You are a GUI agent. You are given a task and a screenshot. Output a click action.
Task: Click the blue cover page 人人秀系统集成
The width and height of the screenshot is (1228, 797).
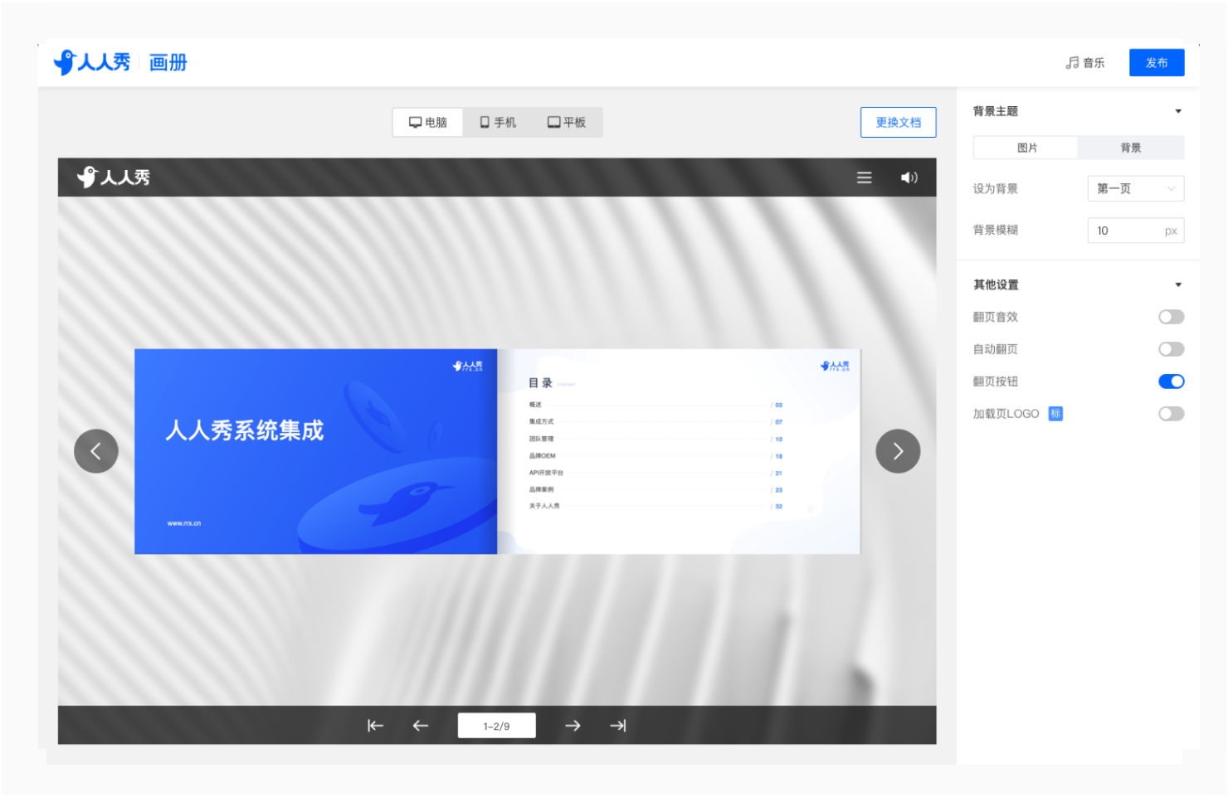[x=316, y=451]
